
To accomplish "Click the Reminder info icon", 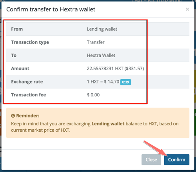I will point(13,116).
